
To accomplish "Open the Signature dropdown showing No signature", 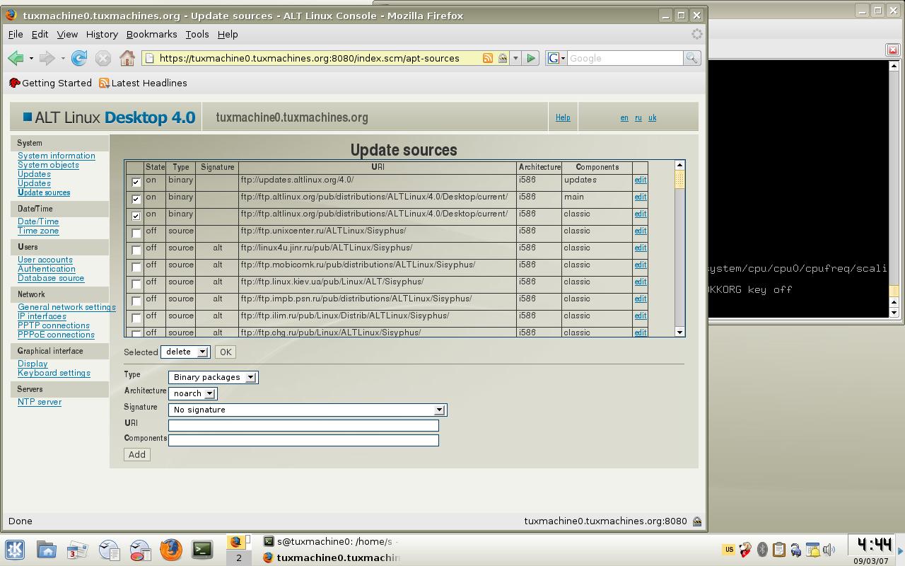I will point(308,410).
